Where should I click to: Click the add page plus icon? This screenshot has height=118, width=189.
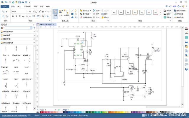pyautogui.click(x=59, y=110)
